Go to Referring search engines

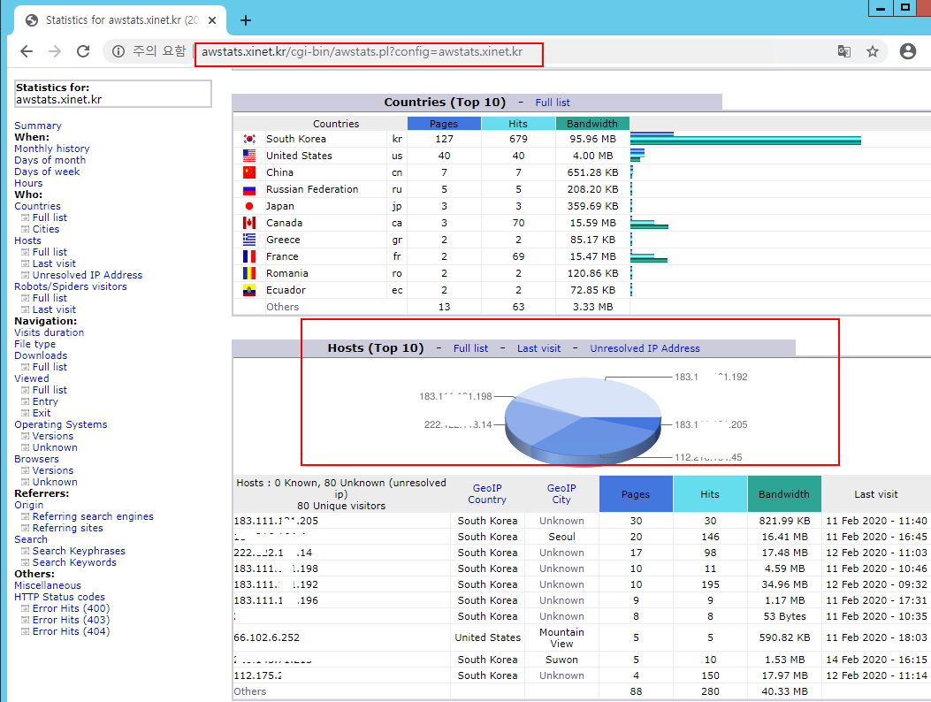[93, 516]
